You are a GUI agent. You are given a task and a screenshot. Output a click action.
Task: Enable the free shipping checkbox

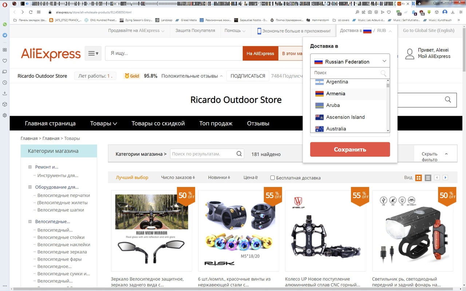(x=272, y=178)
